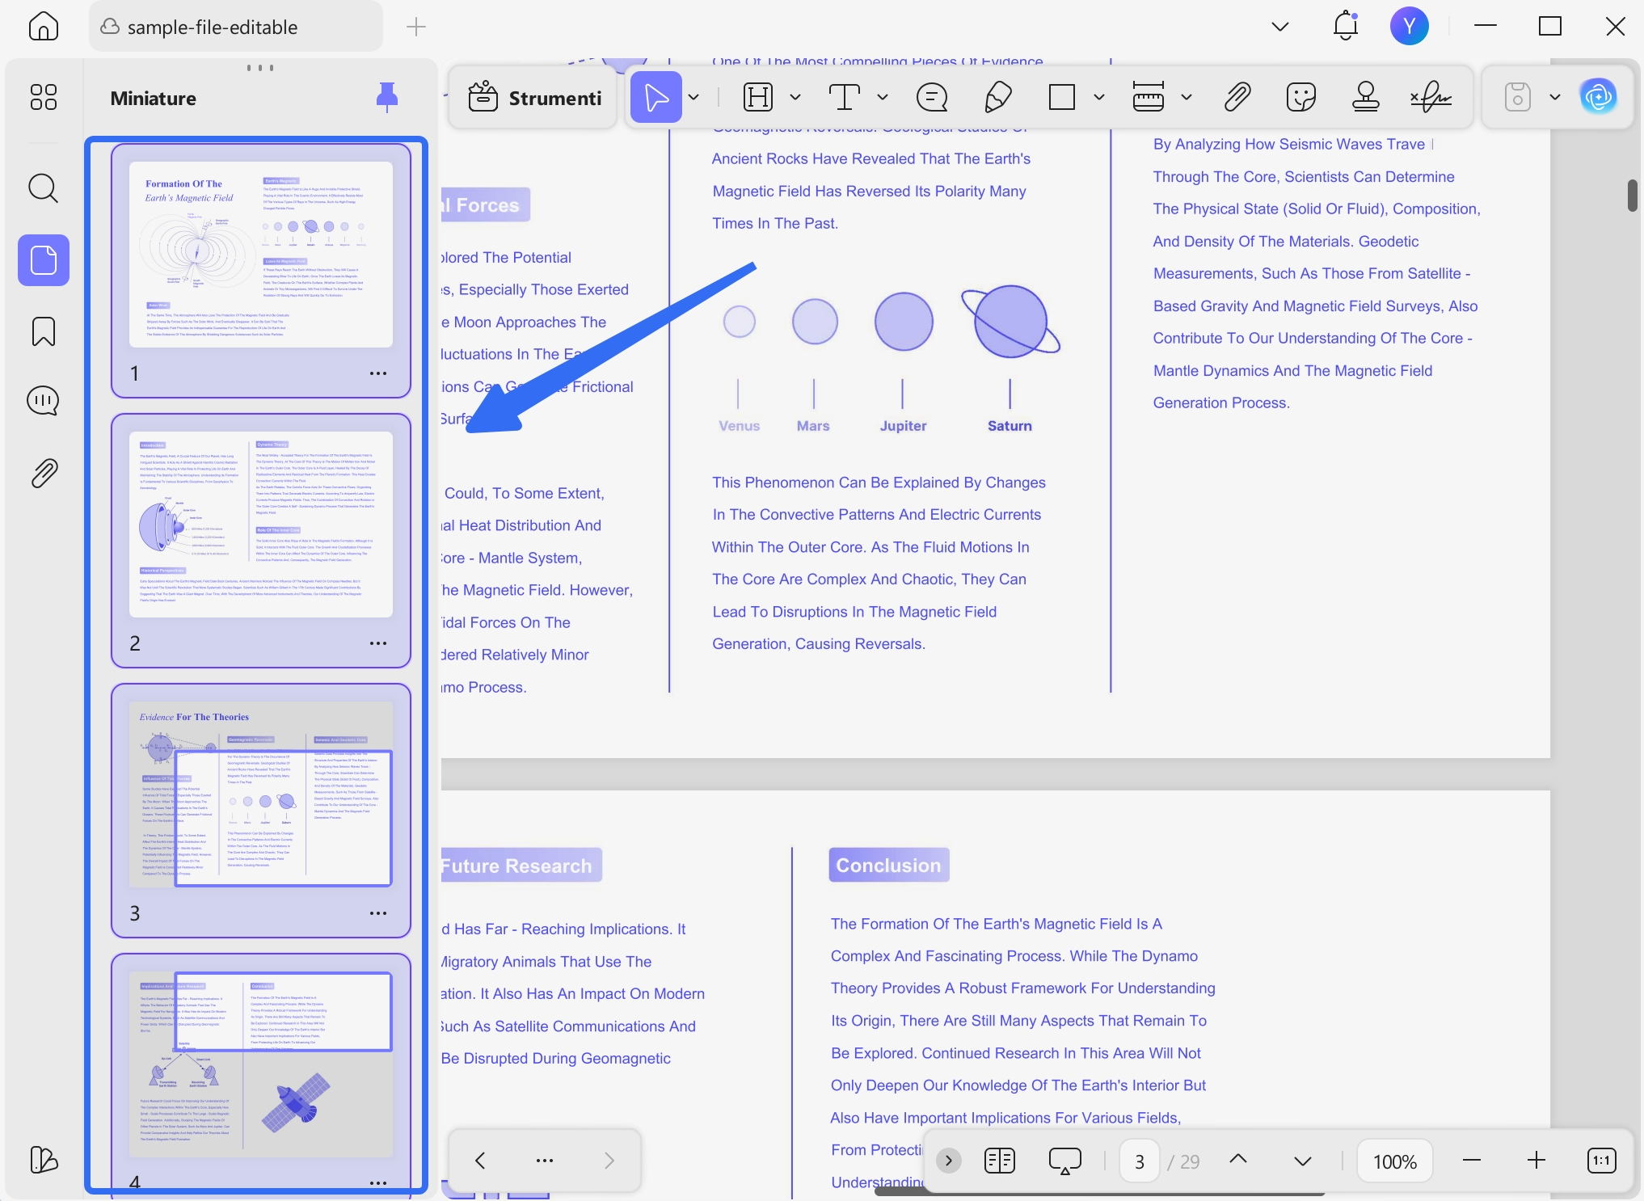1644x1201 pixels.
Task: Click the attachment paperclip in toolbar
Action: [1237, 98]
